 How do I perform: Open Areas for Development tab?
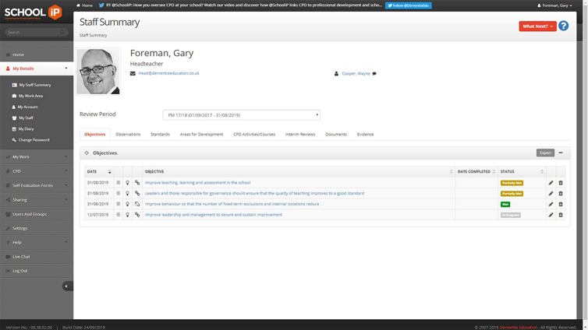coord(201,135)
